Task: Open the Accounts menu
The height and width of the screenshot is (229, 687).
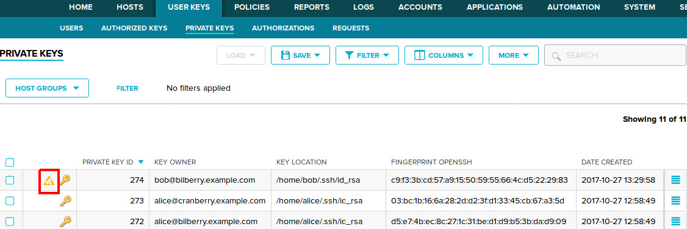Action: (x=420, y=7)
